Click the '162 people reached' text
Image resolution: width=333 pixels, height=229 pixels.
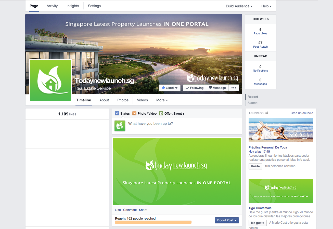[x=141, y=219]
